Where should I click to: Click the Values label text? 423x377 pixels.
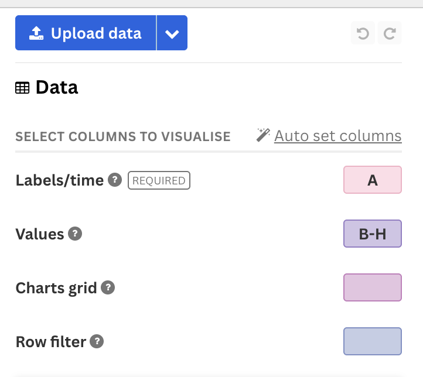[x=39, y=234]
